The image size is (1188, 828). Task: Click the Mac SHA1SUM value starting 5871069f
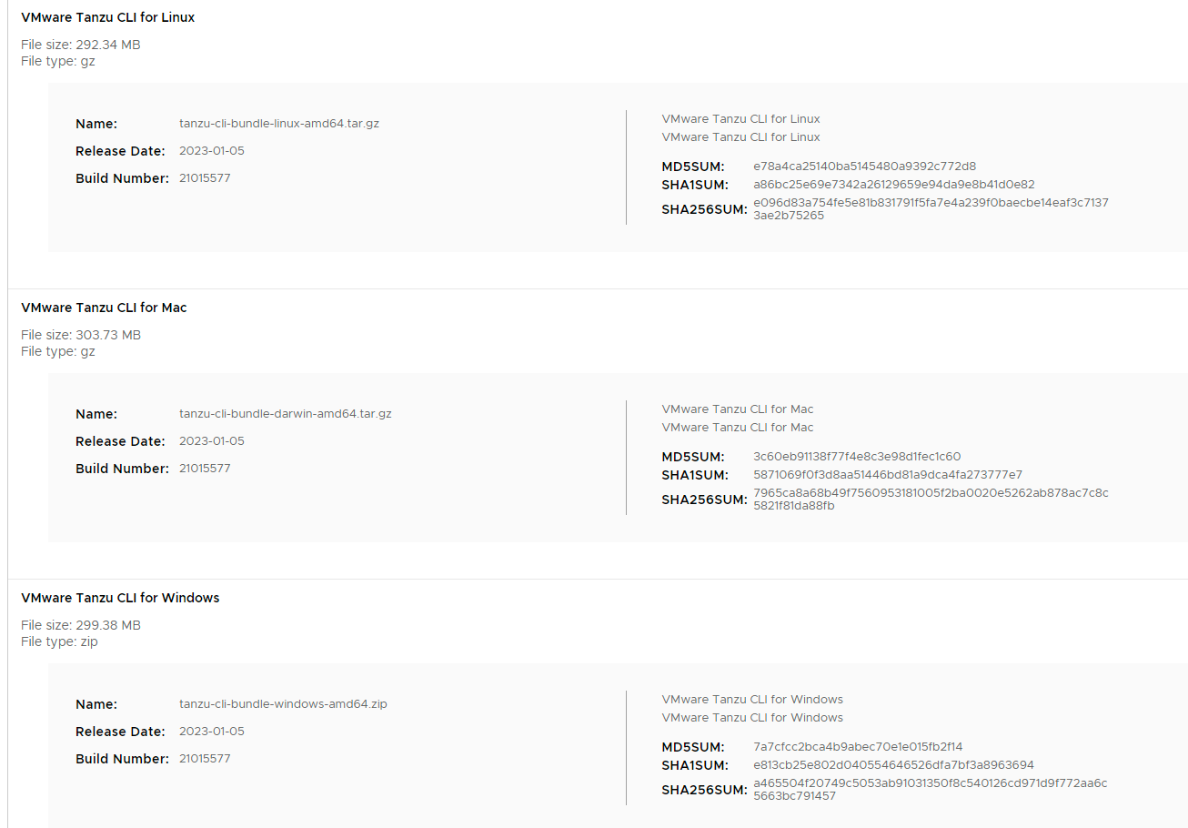pyautogui.click(x=887, y=475)
